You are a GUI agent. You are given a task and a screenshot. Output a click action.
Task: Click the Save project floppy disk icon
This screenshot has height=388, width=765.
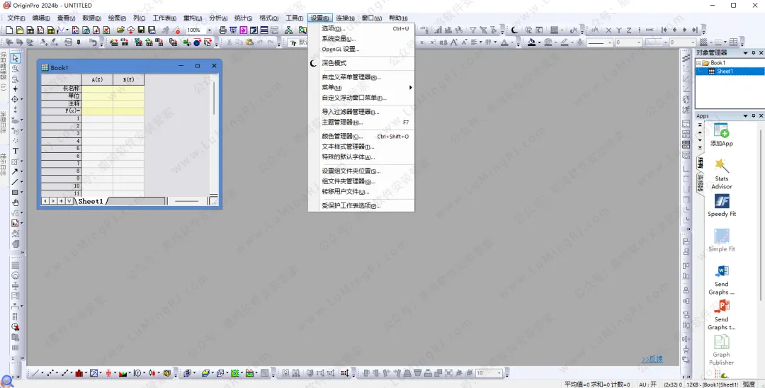pos(141,30)
